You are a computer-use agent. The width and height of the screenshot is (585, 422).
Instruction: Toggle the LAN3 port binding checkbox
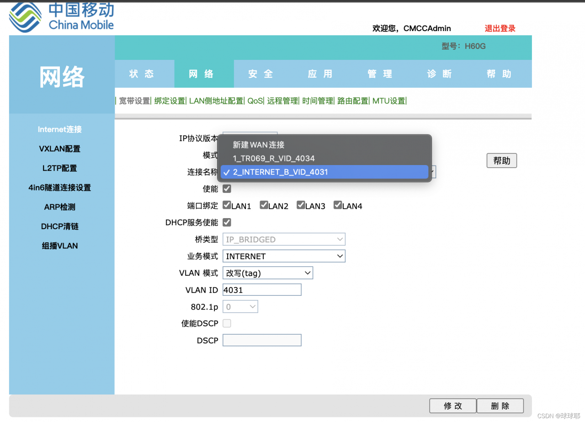[301, 205]
